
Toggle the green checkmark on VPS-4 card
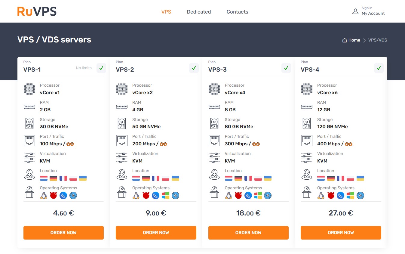tap(379, 68)
